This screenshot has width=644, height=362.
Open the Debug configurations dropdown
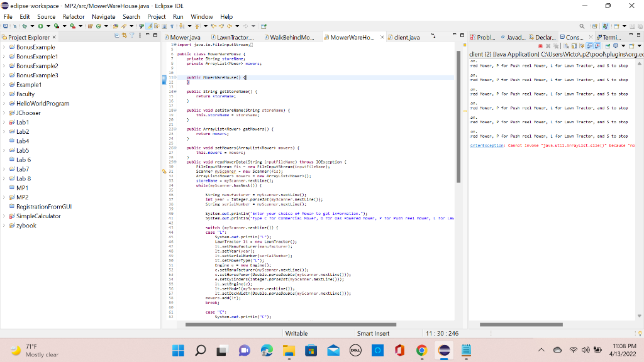[x=32, y=26]
